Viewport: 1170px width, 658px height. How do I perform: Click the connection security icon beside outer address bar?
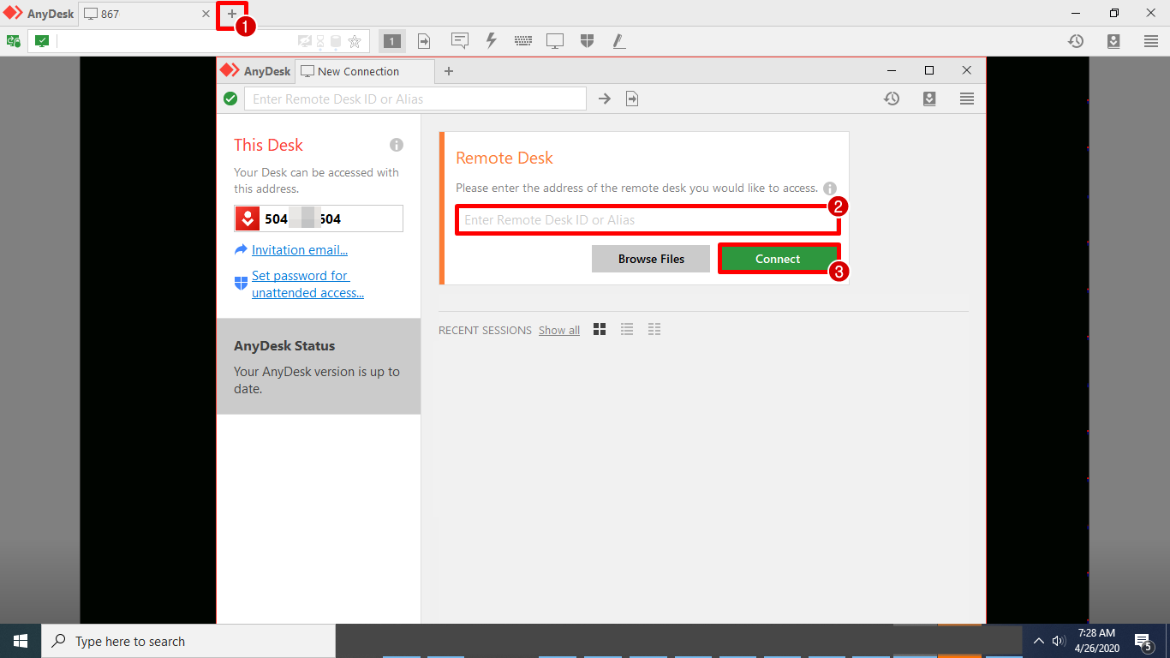coord(14,41)
